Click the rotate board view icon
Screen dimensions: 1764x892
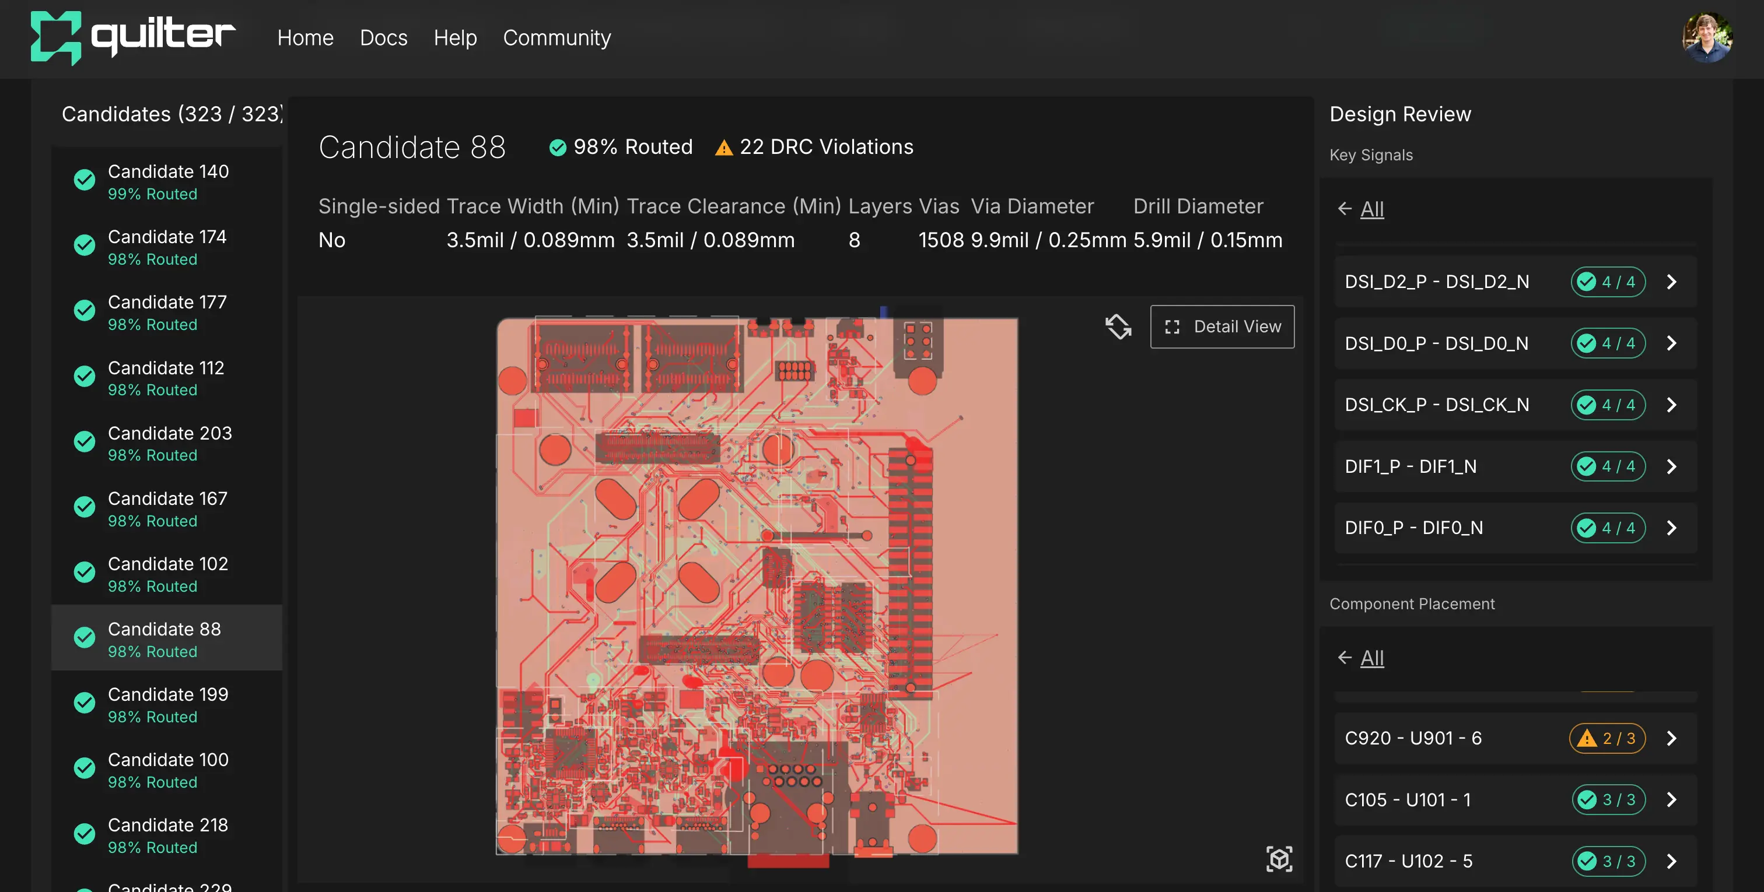point(1118,326)
